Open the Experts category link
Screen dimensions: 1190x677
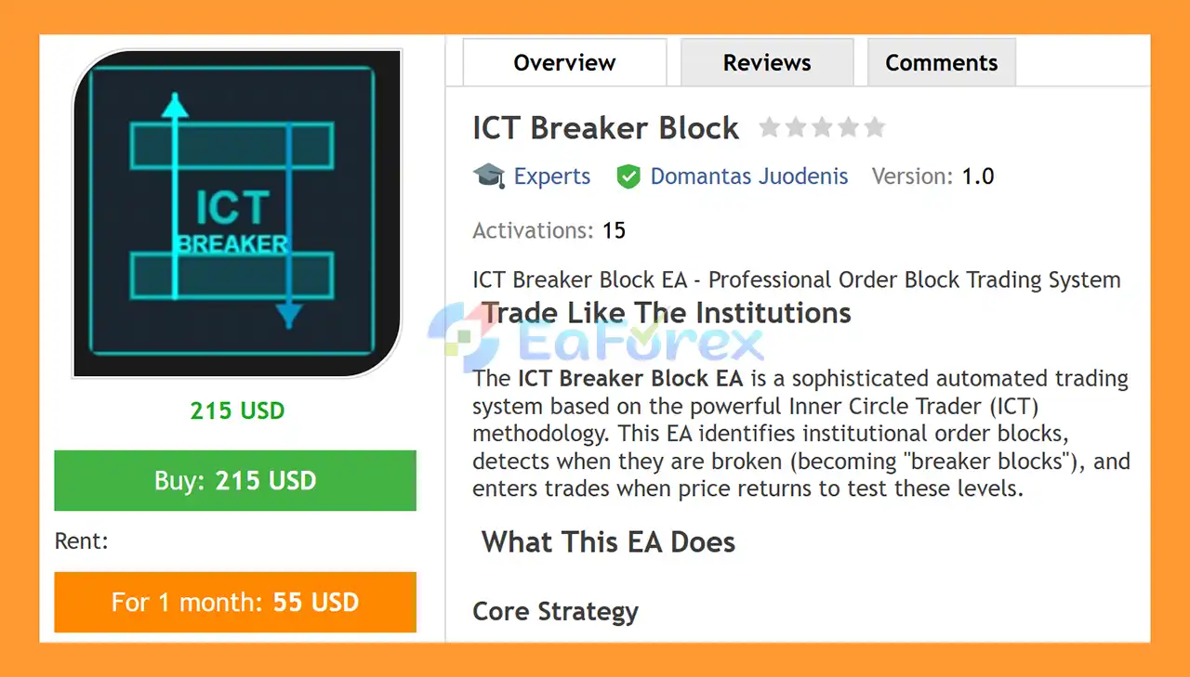click(552, 176)
